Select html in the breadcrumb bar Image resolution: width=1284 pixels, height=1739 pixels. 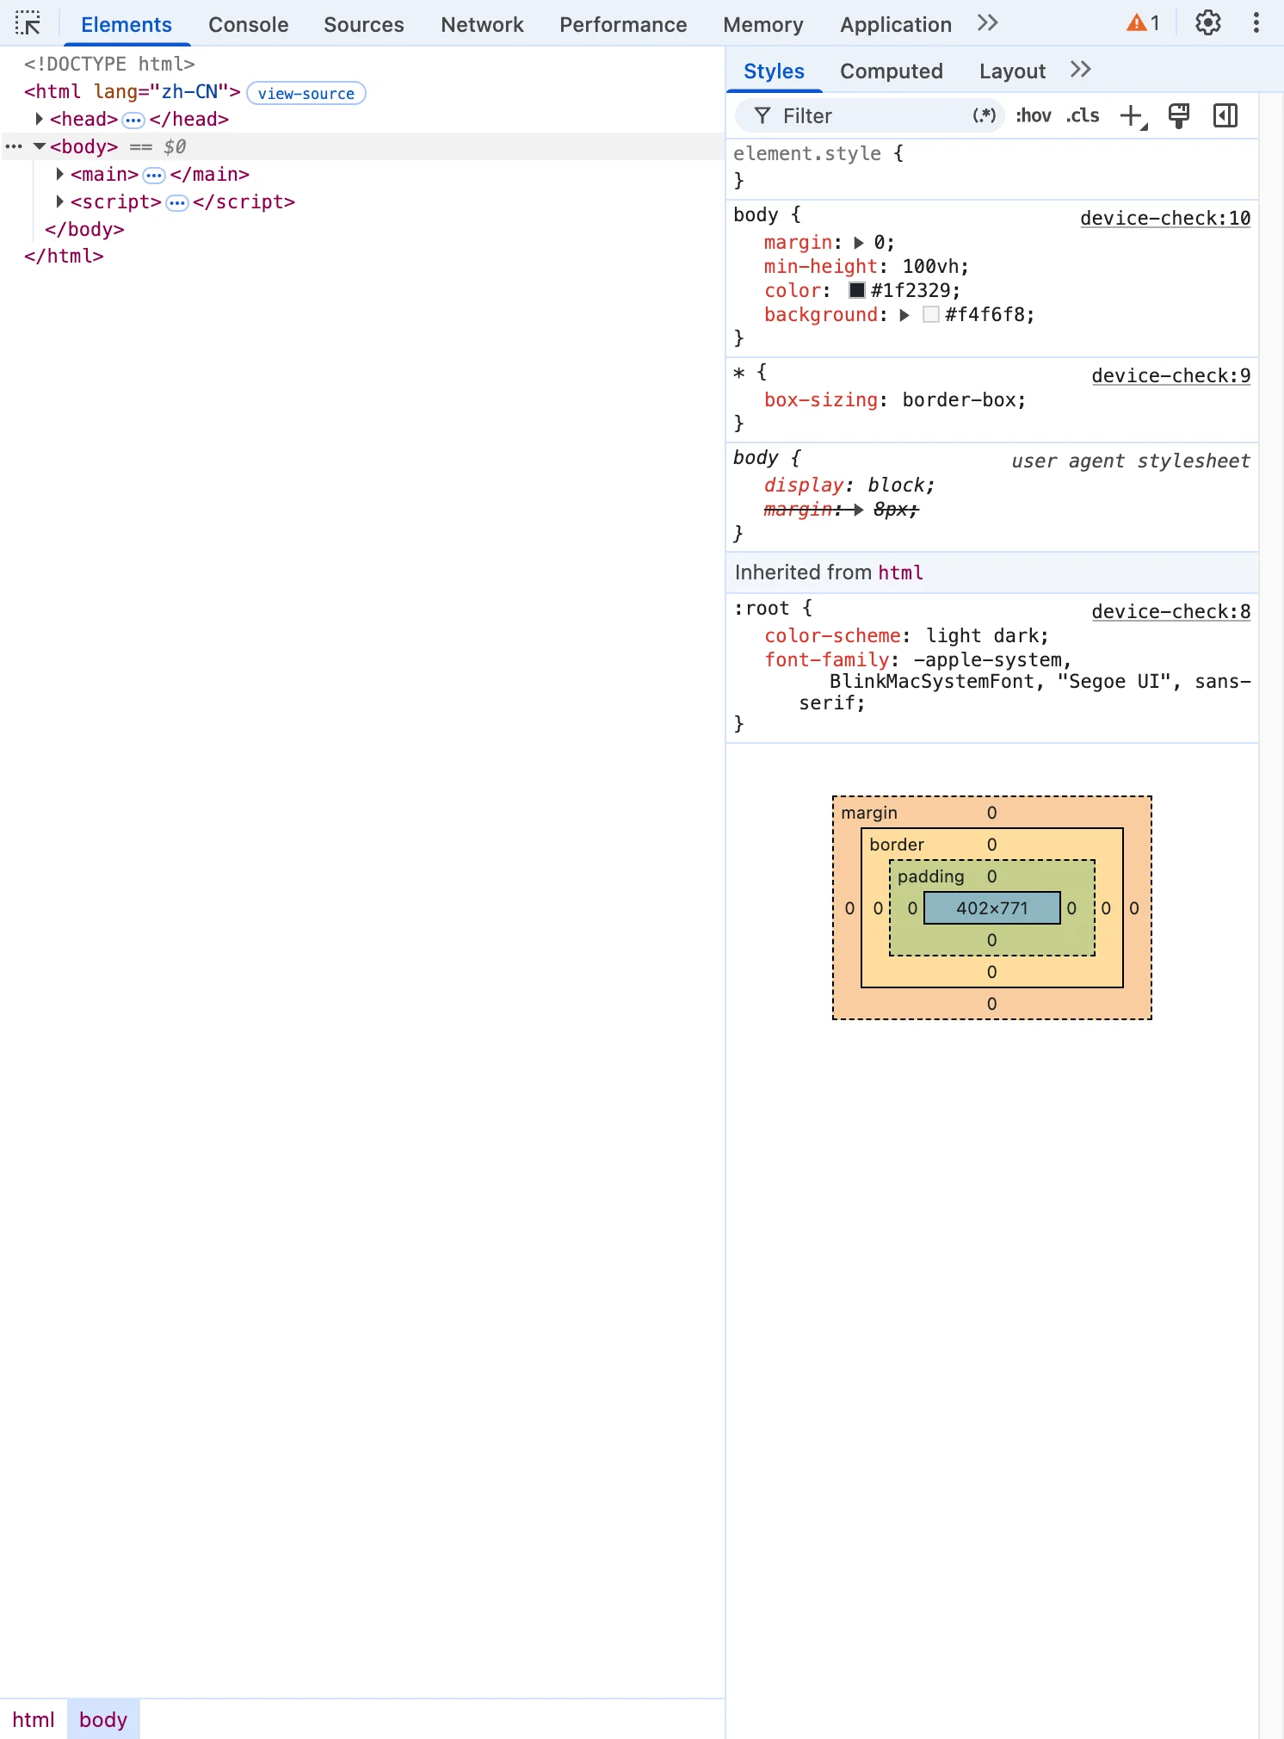click(34, 1719)
